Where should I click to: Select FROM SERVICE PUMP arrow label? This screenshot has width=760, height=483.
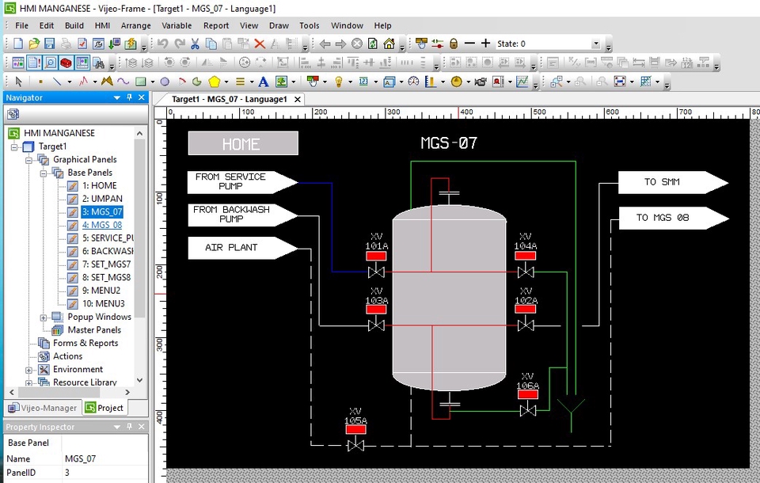(242, 182)
